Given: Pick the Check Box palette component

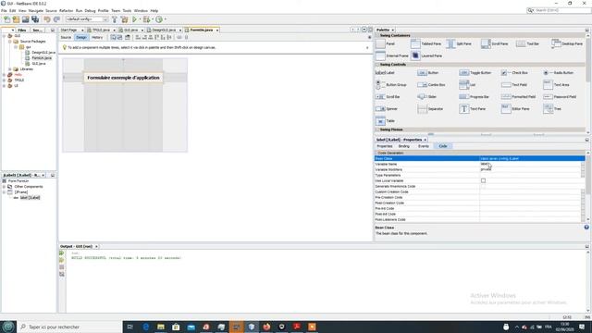Looking at the screenshot, I should point(514,72).
